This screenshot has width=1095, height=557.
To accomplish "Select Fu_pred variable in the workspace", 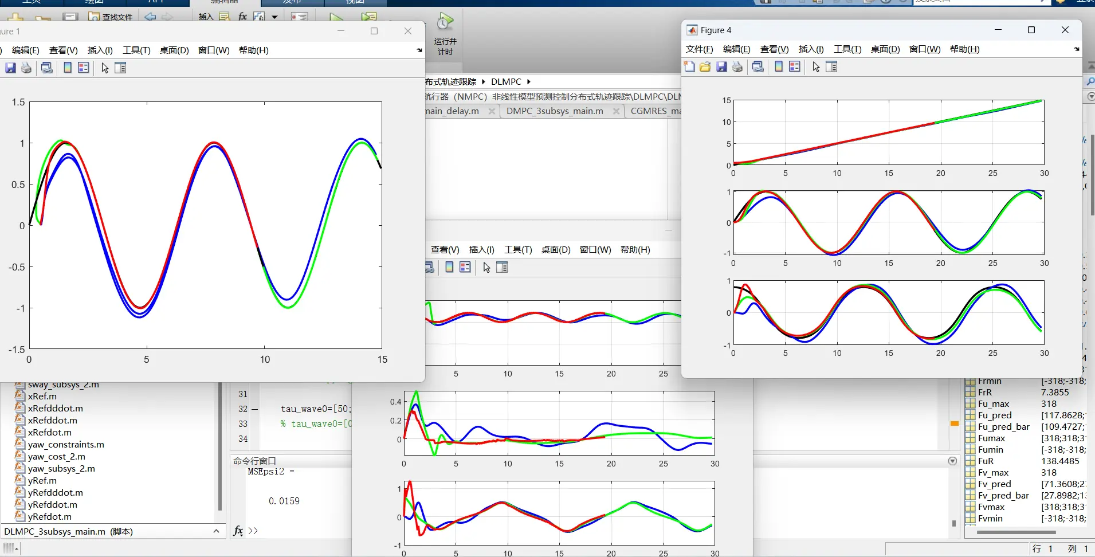I will [995, 415].
